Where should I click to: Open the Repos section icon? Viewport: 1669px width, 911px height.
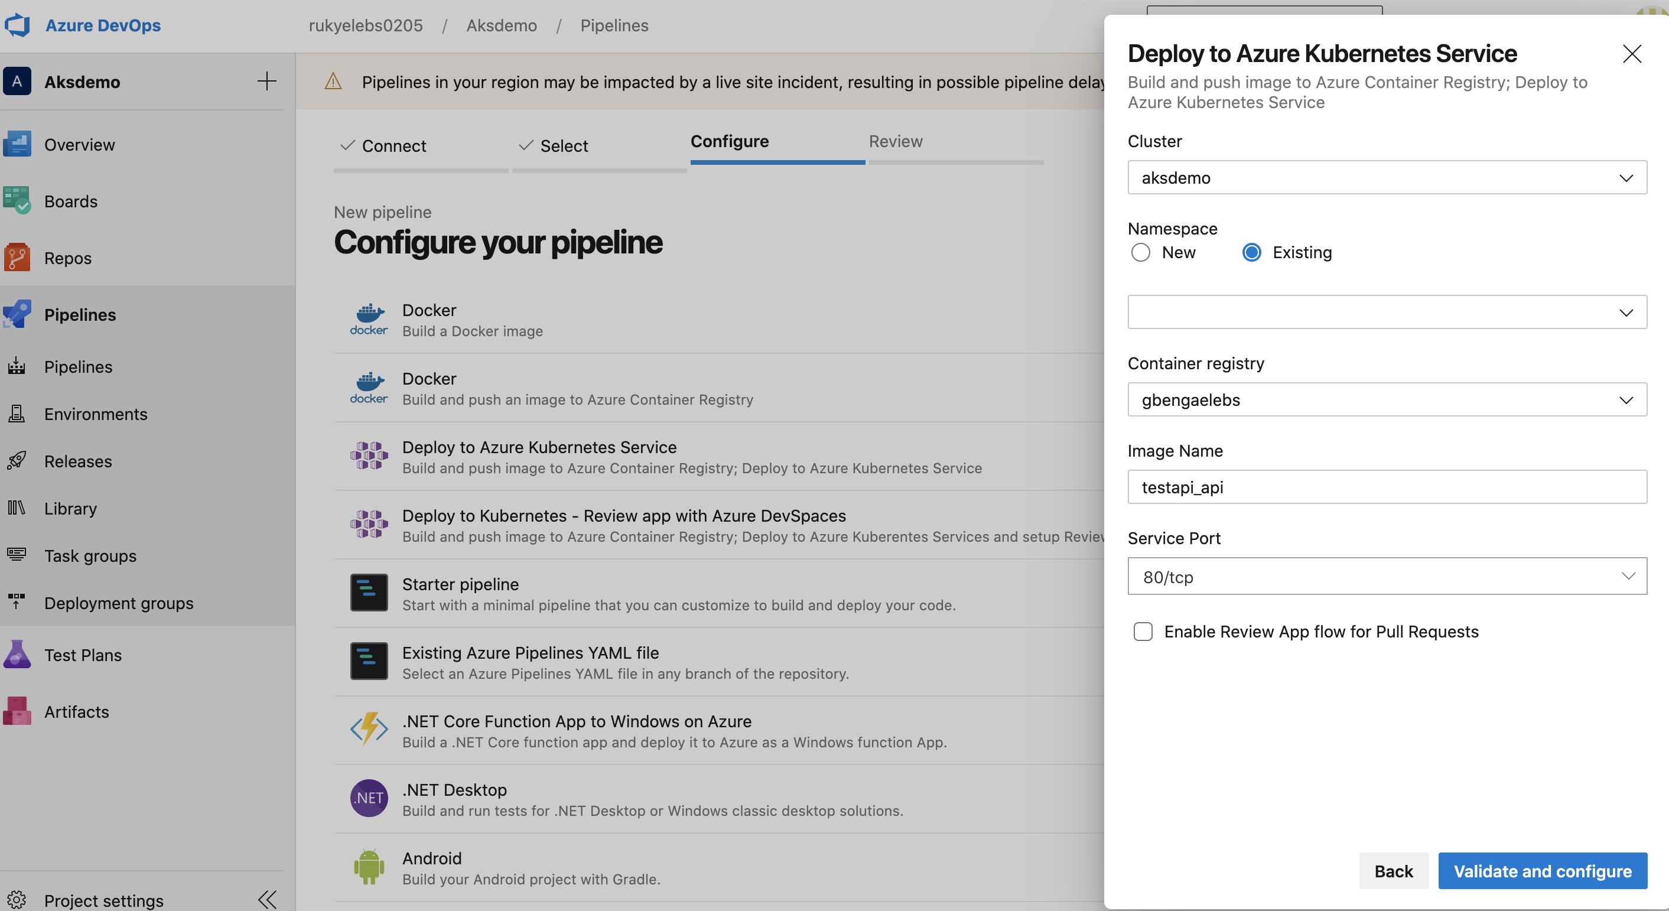pyautogui.click(x=17, y=258)
